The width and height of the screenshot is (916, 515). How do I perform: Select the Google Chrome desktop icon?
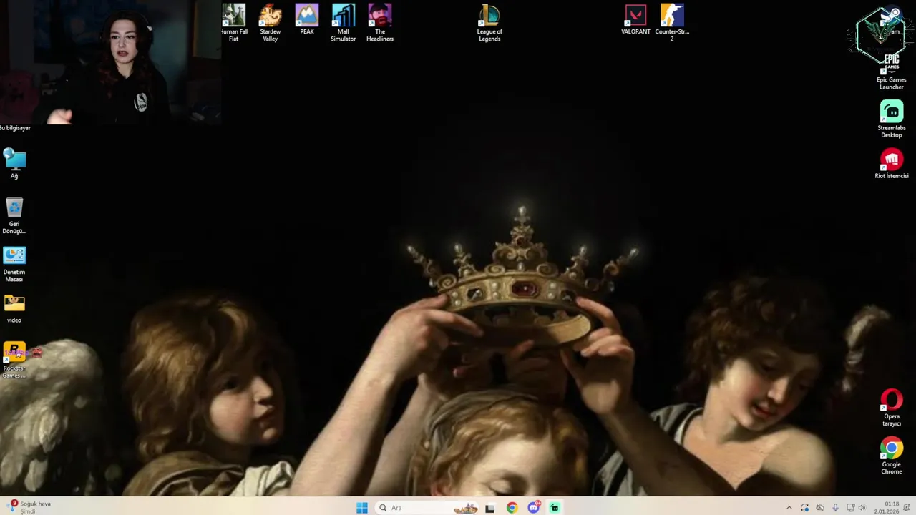coord(892,456)
